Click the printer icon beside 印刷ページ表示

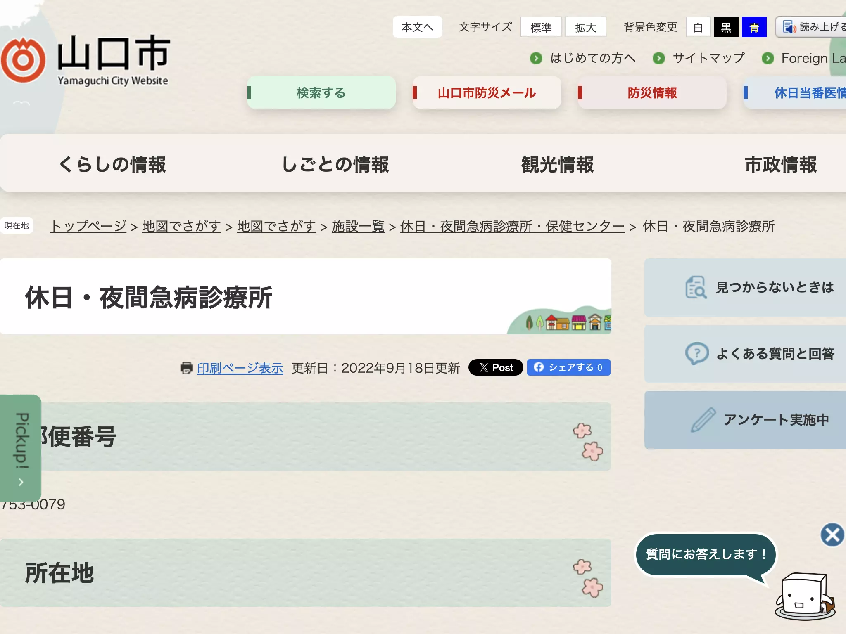187,368
